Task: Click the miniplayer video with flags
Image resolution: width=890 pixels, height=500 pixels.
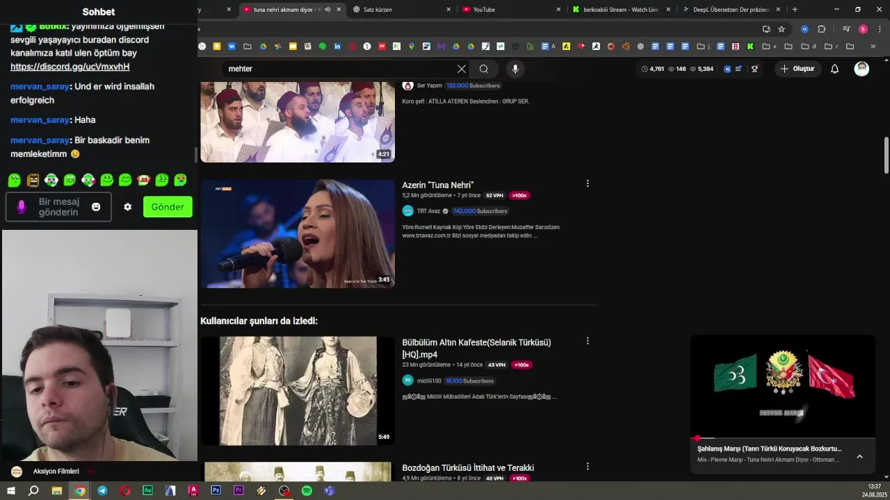Action: pyautogui.click(x=783, y=386)
